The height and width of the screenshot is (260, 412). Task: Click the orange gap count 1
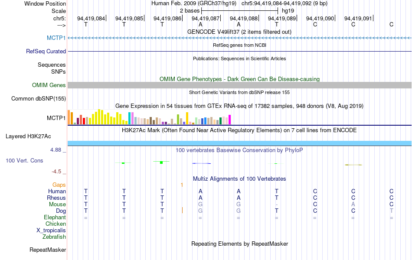(x=182, y=185)
